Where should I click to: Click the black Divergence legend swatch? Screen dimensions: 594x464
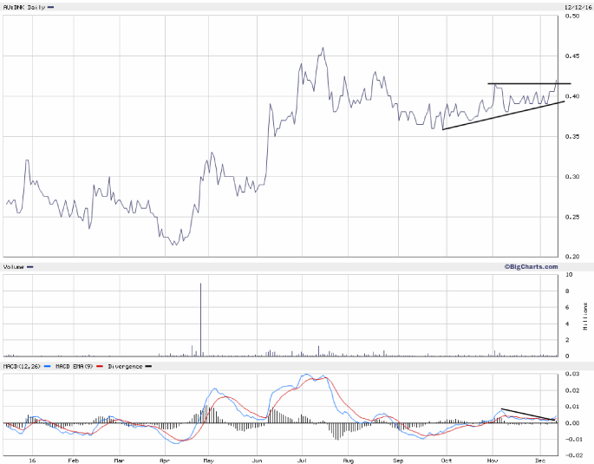(147, 367)
